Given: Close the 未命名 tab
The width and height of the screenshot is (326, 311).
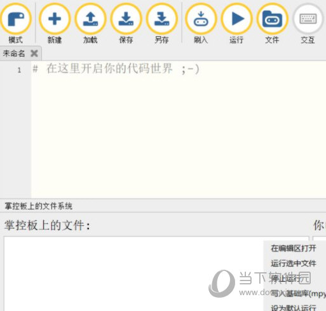Looking at the screenshot, I should tap(34, 53).
